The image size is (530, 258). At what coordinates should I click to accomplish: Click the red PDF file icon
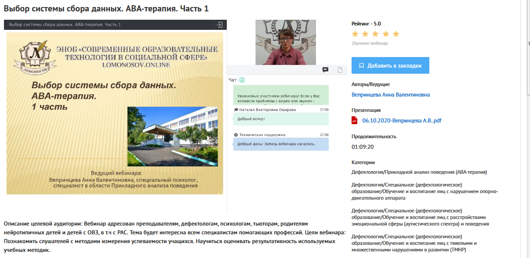click(x=355, y=121)
